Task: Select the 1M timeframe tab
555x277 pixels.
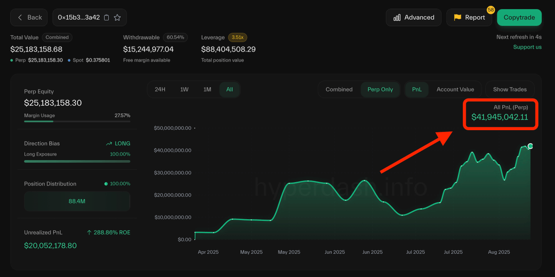Action: (207, 89)
